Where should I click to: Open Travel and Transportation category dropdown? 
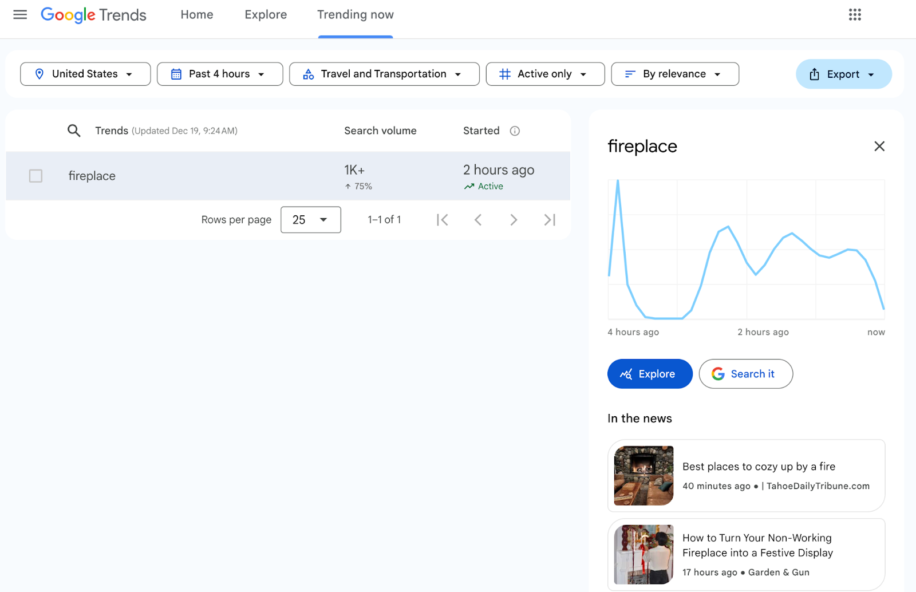pyautogui.click(x=384, y=74)
